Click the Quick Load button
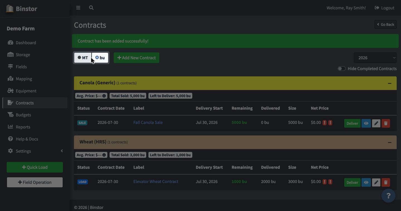 35,167
